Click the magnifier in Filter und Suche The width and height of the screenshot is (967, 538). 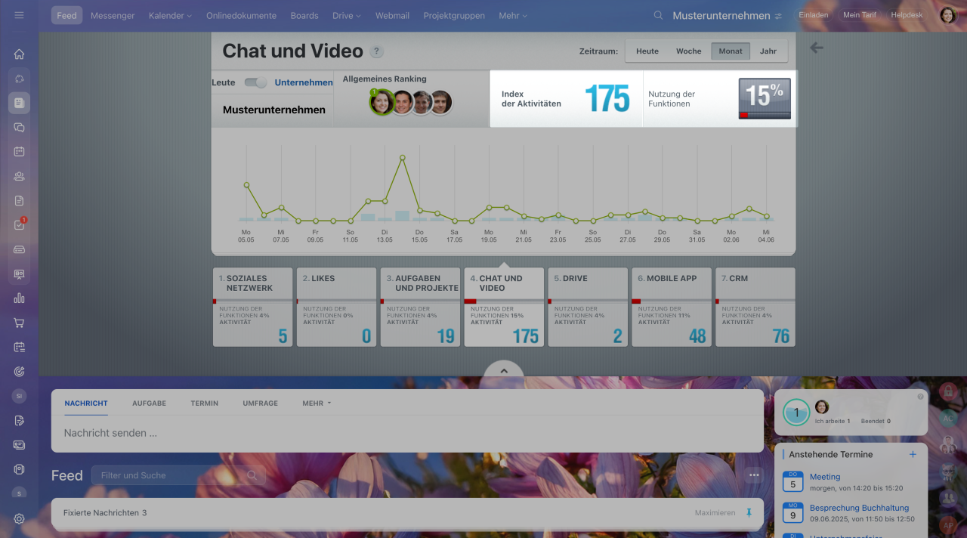coord(252,475)
